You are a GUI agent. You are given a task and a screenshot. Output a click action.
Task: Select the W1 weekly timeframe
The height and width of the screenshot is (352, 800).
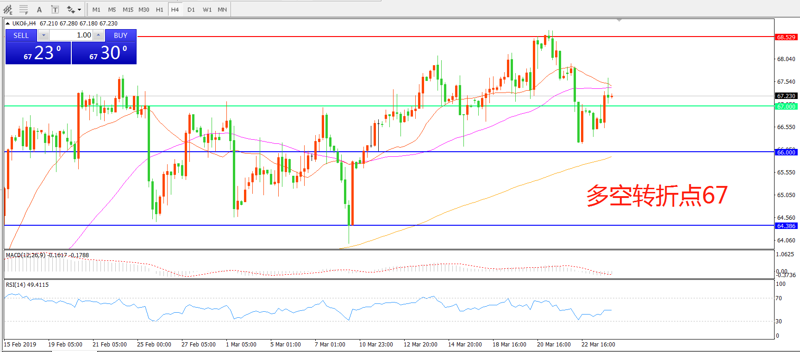pos(207,9)
